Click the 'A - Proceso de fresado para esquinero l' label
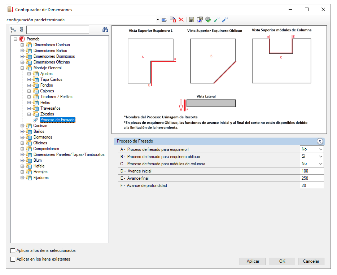The image size is (337, 275). pos(154,149)
